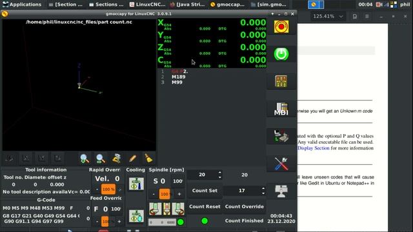
Task: Open settings crossed-tools icon
Action: click(x=281, y=164)
